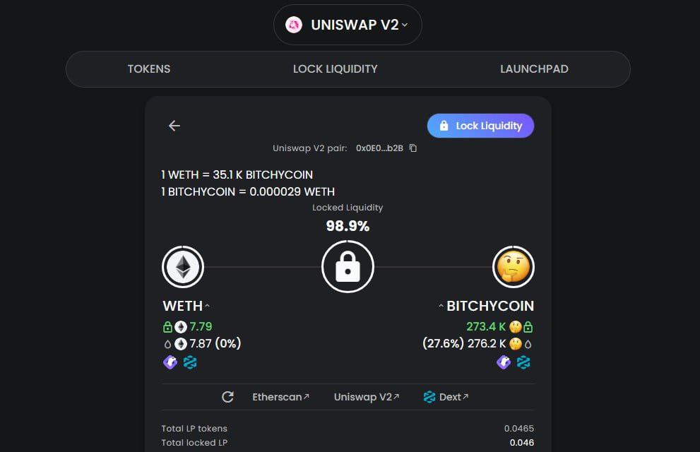
Task: Click the BITCHYCOIN liquidity value 276.2 K
Action: (x=487, y=343)
